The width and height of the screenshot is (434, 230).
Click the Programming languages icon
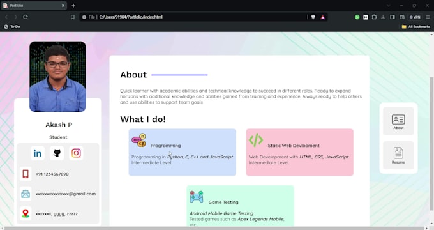[x=139, y=140]
